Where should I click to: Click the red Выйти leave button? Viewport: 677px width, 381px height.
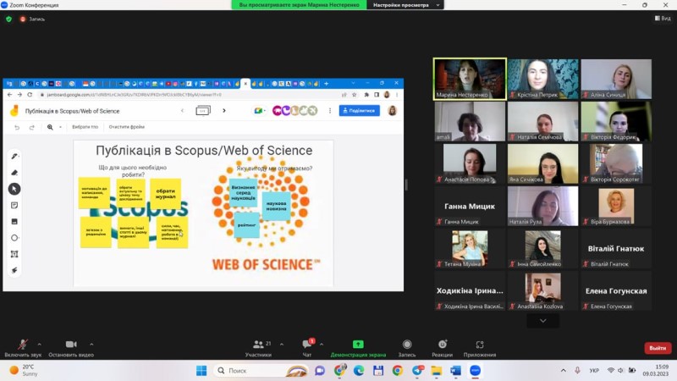[x=658, y=348]
